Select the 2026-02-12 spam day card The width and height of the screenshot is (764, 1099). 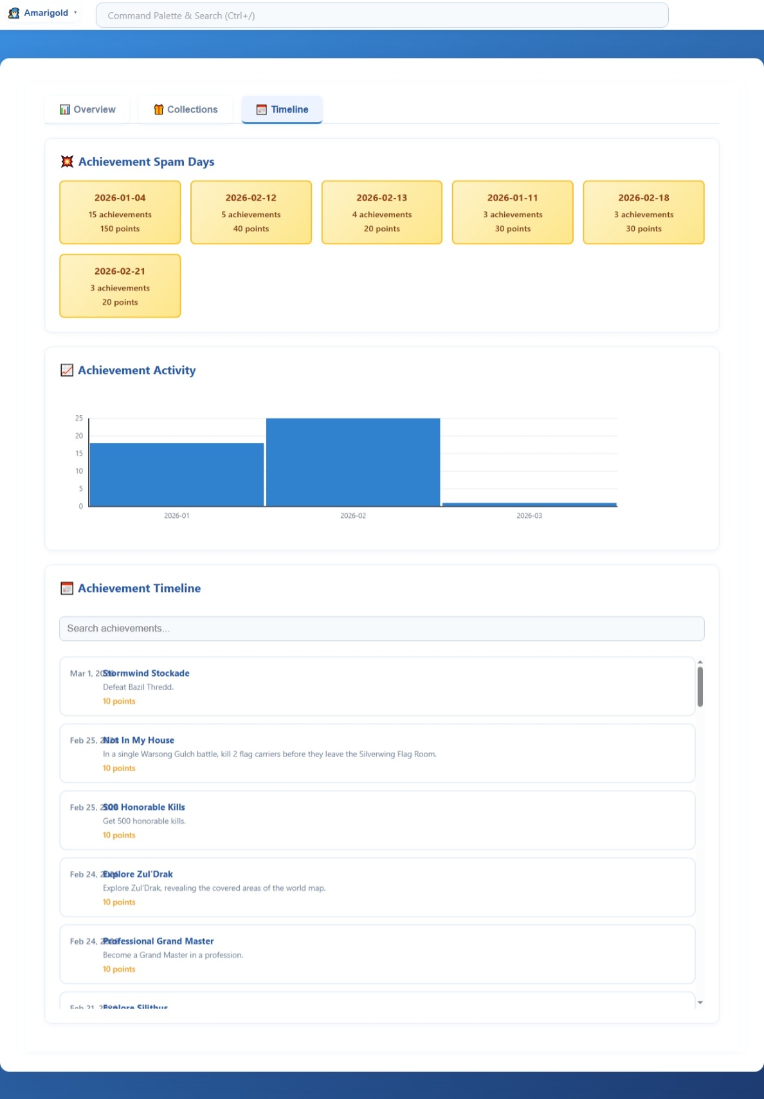251,213
